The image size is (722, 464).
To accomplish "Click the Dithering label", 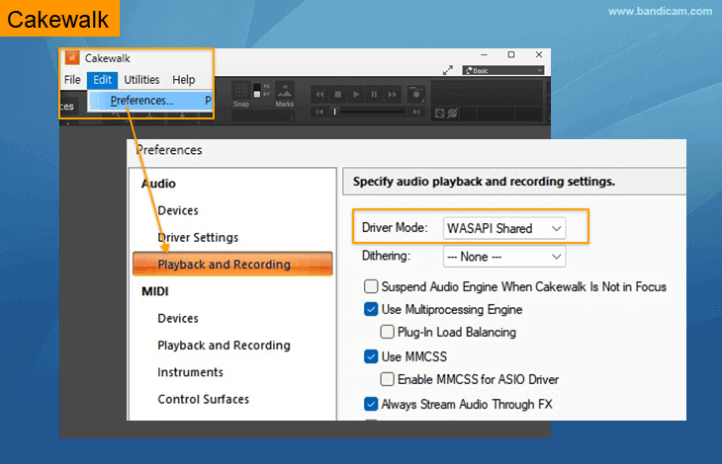I will 386,256.
